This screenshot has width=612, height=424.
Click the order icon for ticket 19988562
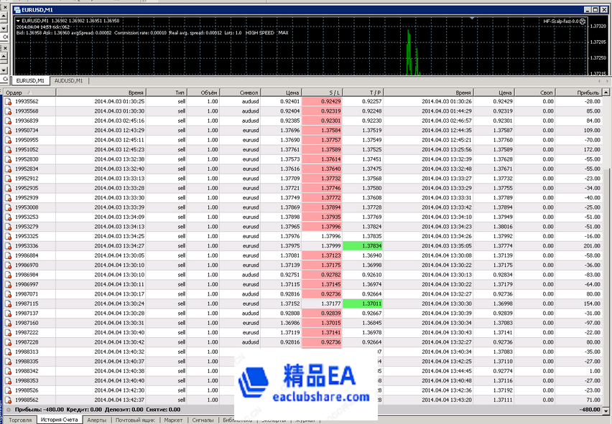click(x=8, y=400)
